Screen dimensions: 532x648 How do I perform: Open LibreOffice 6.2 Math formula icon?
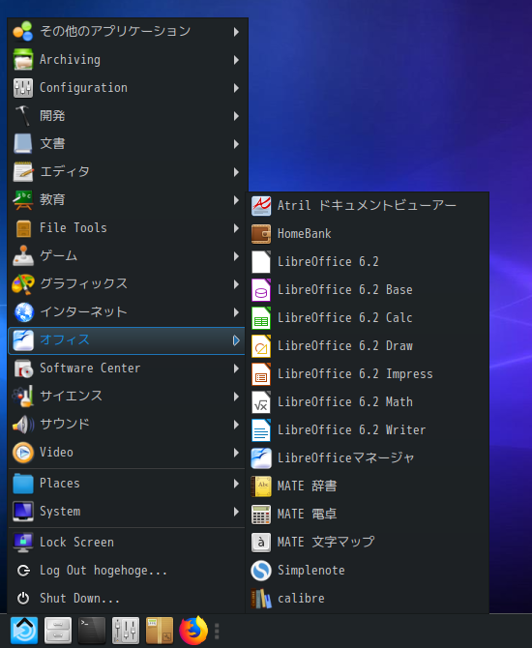[261, 402]
